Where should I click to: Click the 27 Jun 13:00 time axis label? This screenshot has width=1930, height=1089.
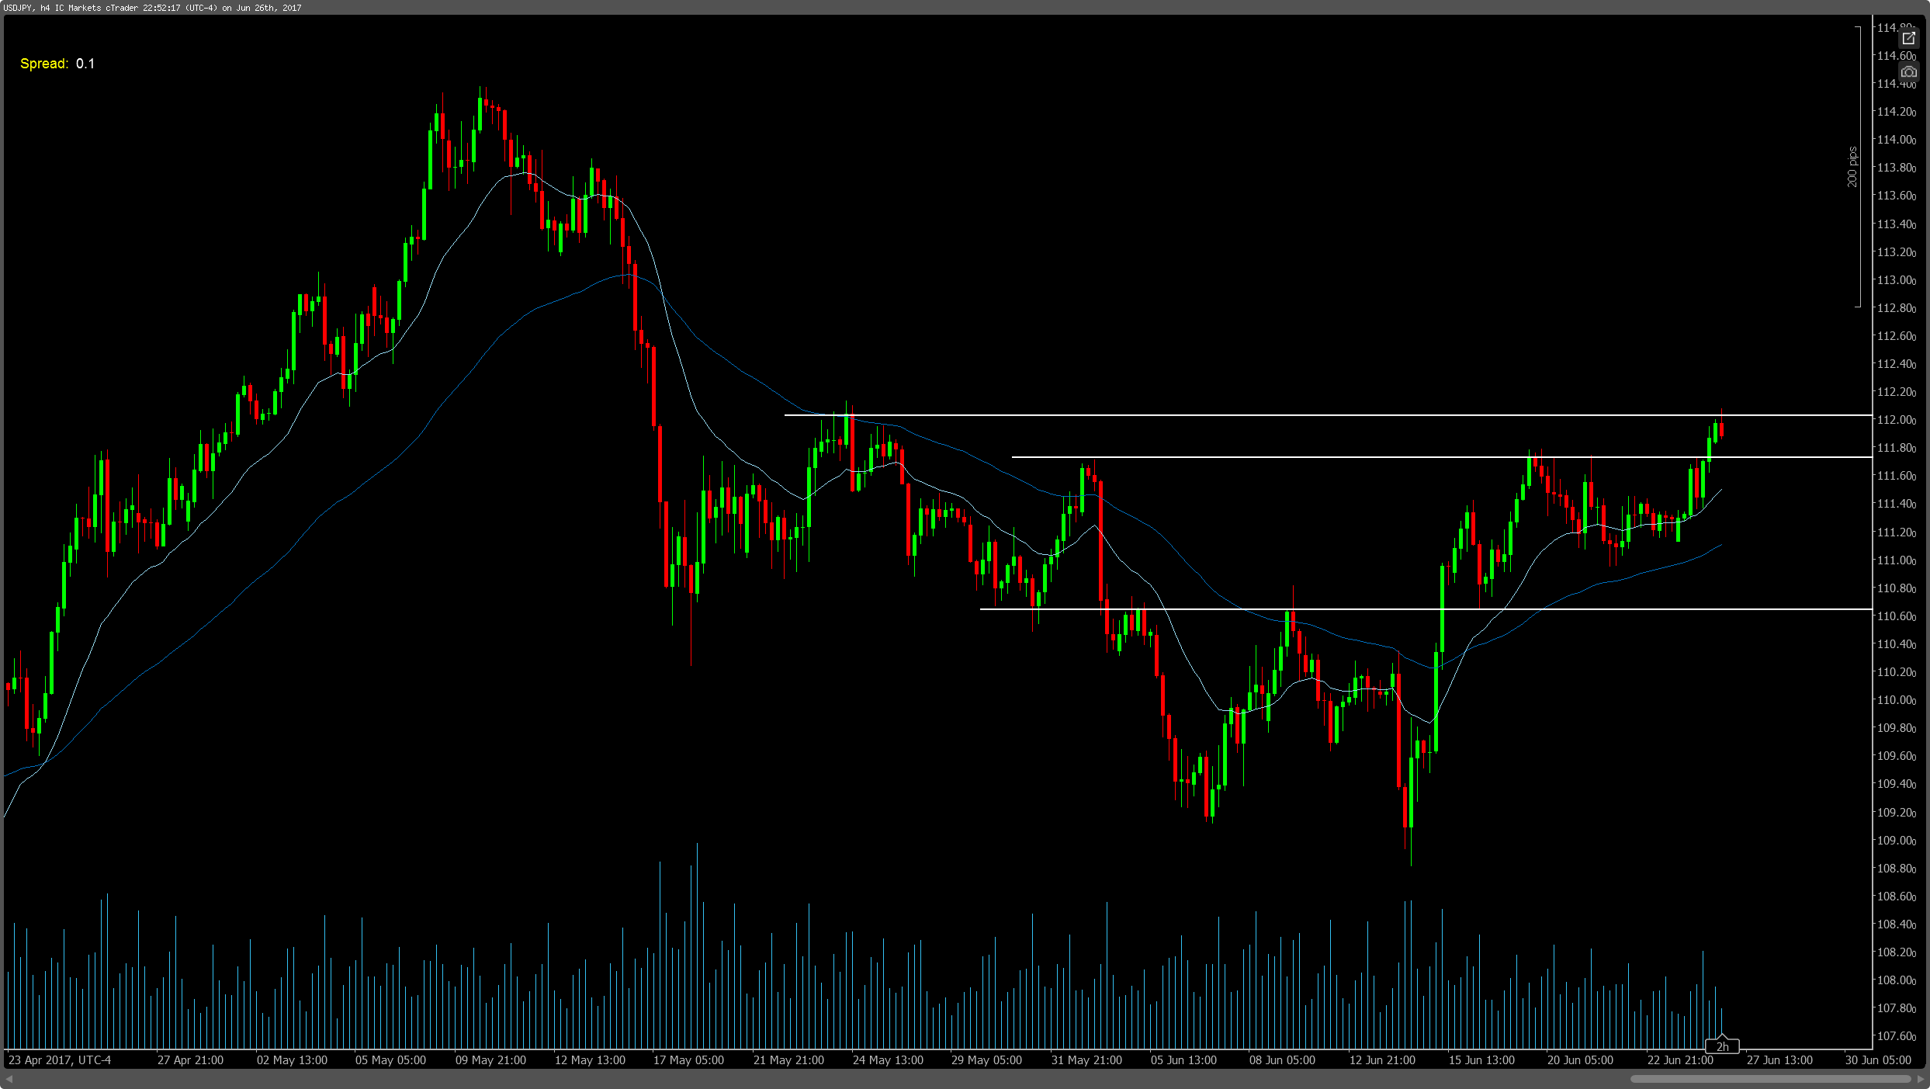click(1779, 1060)
